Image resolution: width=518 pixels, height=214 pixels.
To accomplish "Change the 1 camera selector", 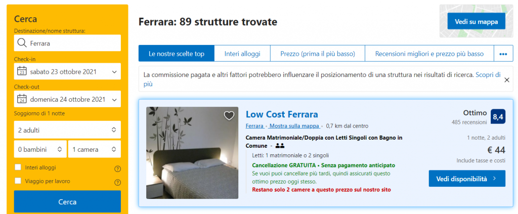I will pos(95,149).
